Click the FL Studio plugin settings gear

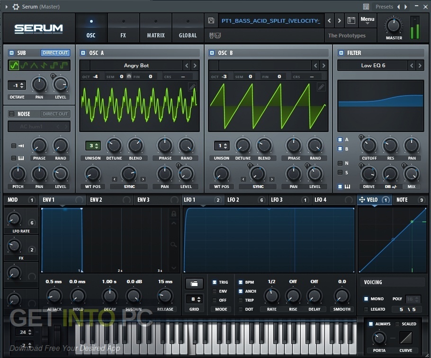tap(16, 7)
